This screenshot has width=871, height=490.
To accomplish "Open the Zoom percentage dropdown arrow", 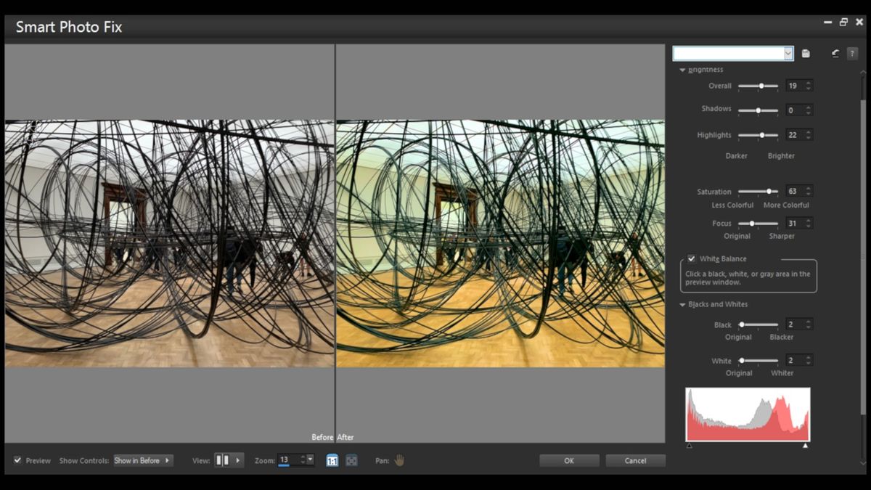I will 311,460.
